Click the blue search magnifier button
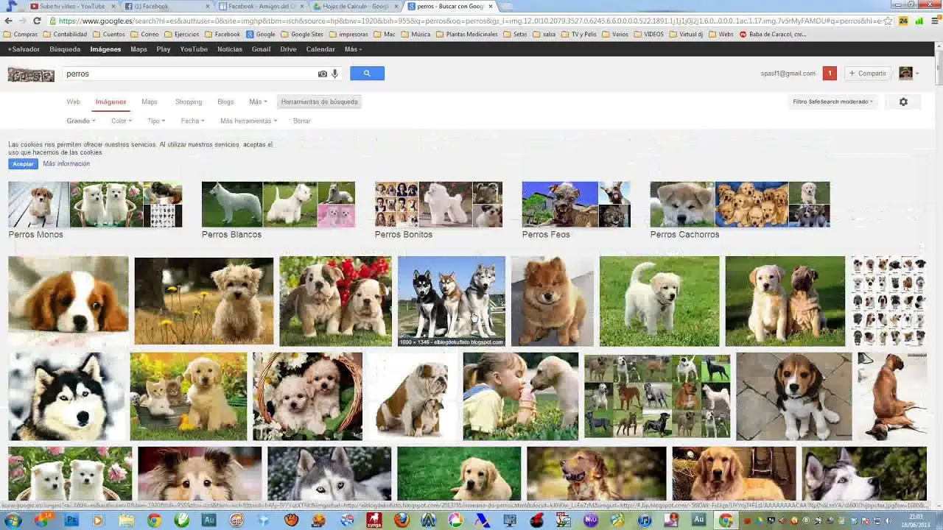The width and height of the screenshot is (943, 530). coord(367,73)
